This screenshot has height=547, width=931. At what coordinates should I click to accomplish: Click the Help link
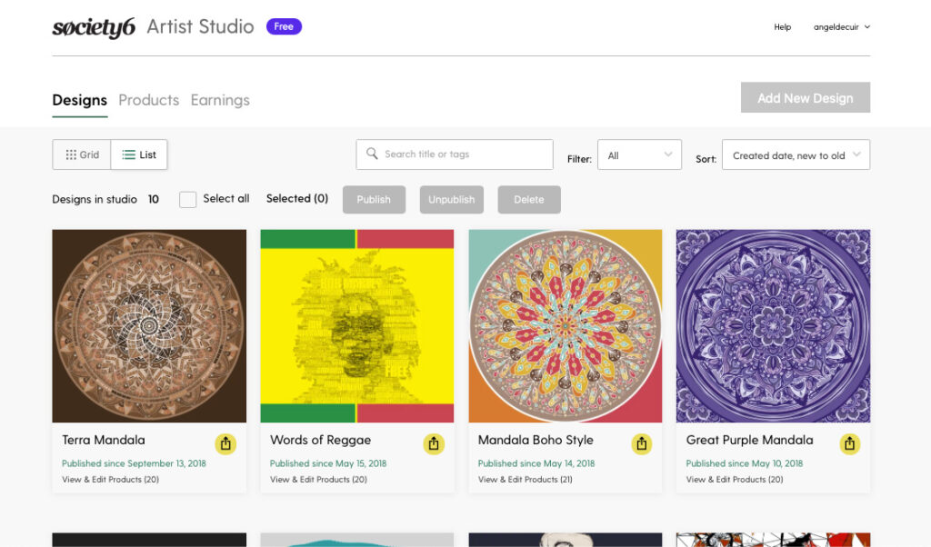[x=782, y=26]
